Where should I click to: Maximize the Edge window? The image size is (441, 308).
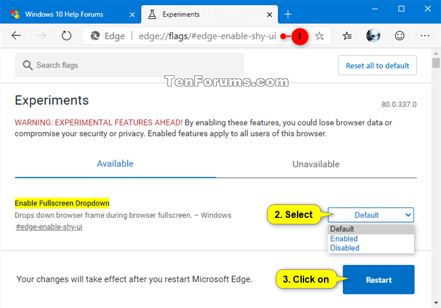[402, 9]
